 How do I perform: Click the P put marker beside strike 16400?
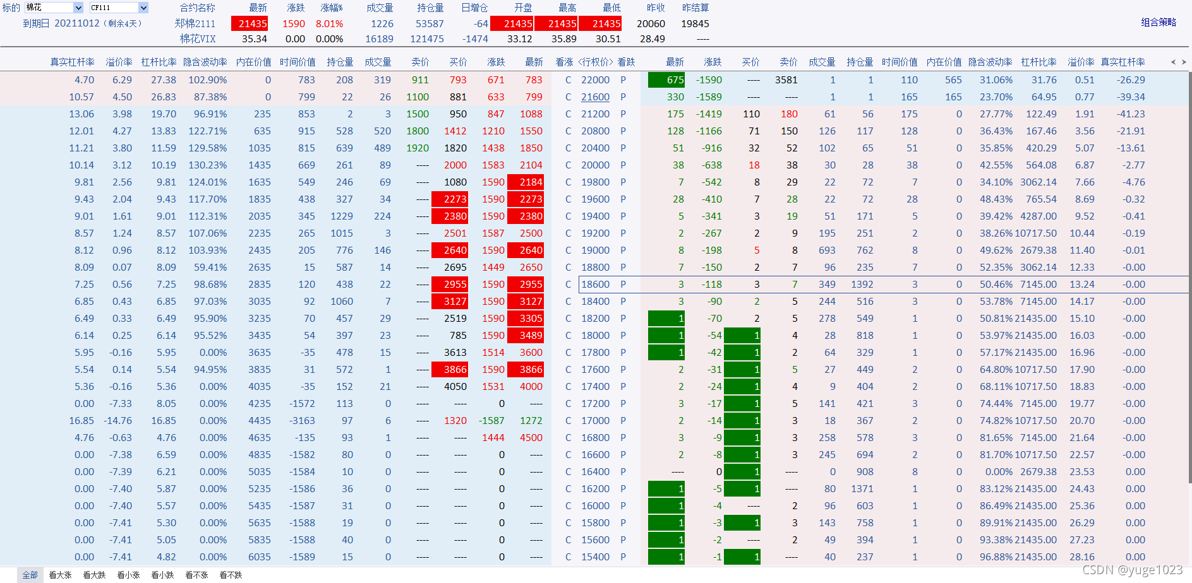click(x=623, y=472)
